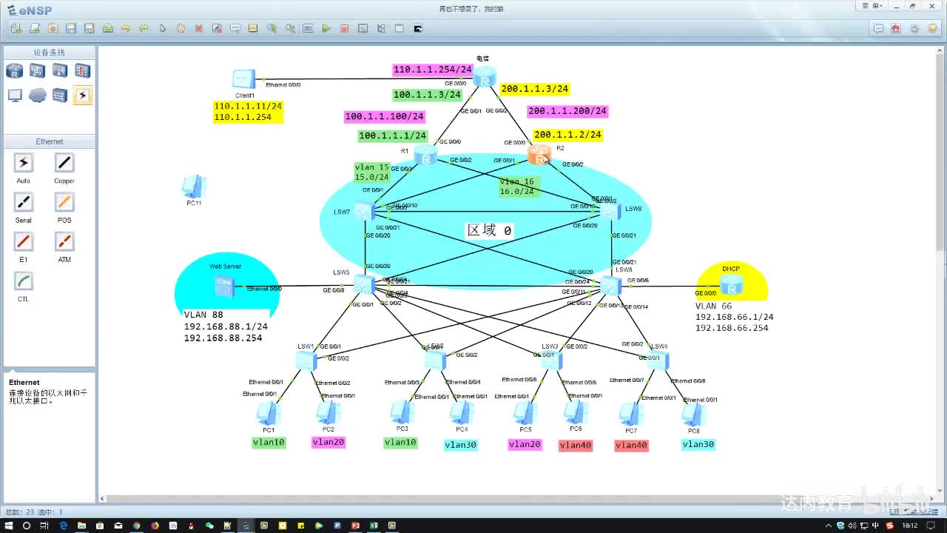This screenshot has width=947, height=533.
Task: Click the Save toolbar icon
Action: pos(71,28)
